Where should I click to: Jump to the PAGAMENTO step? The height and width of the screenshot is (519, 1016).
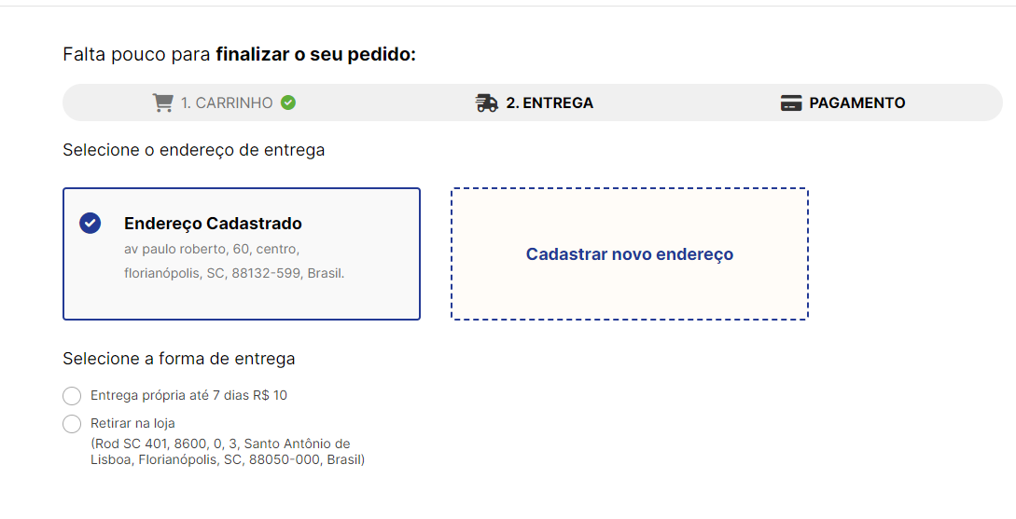(x=857, y=102)
